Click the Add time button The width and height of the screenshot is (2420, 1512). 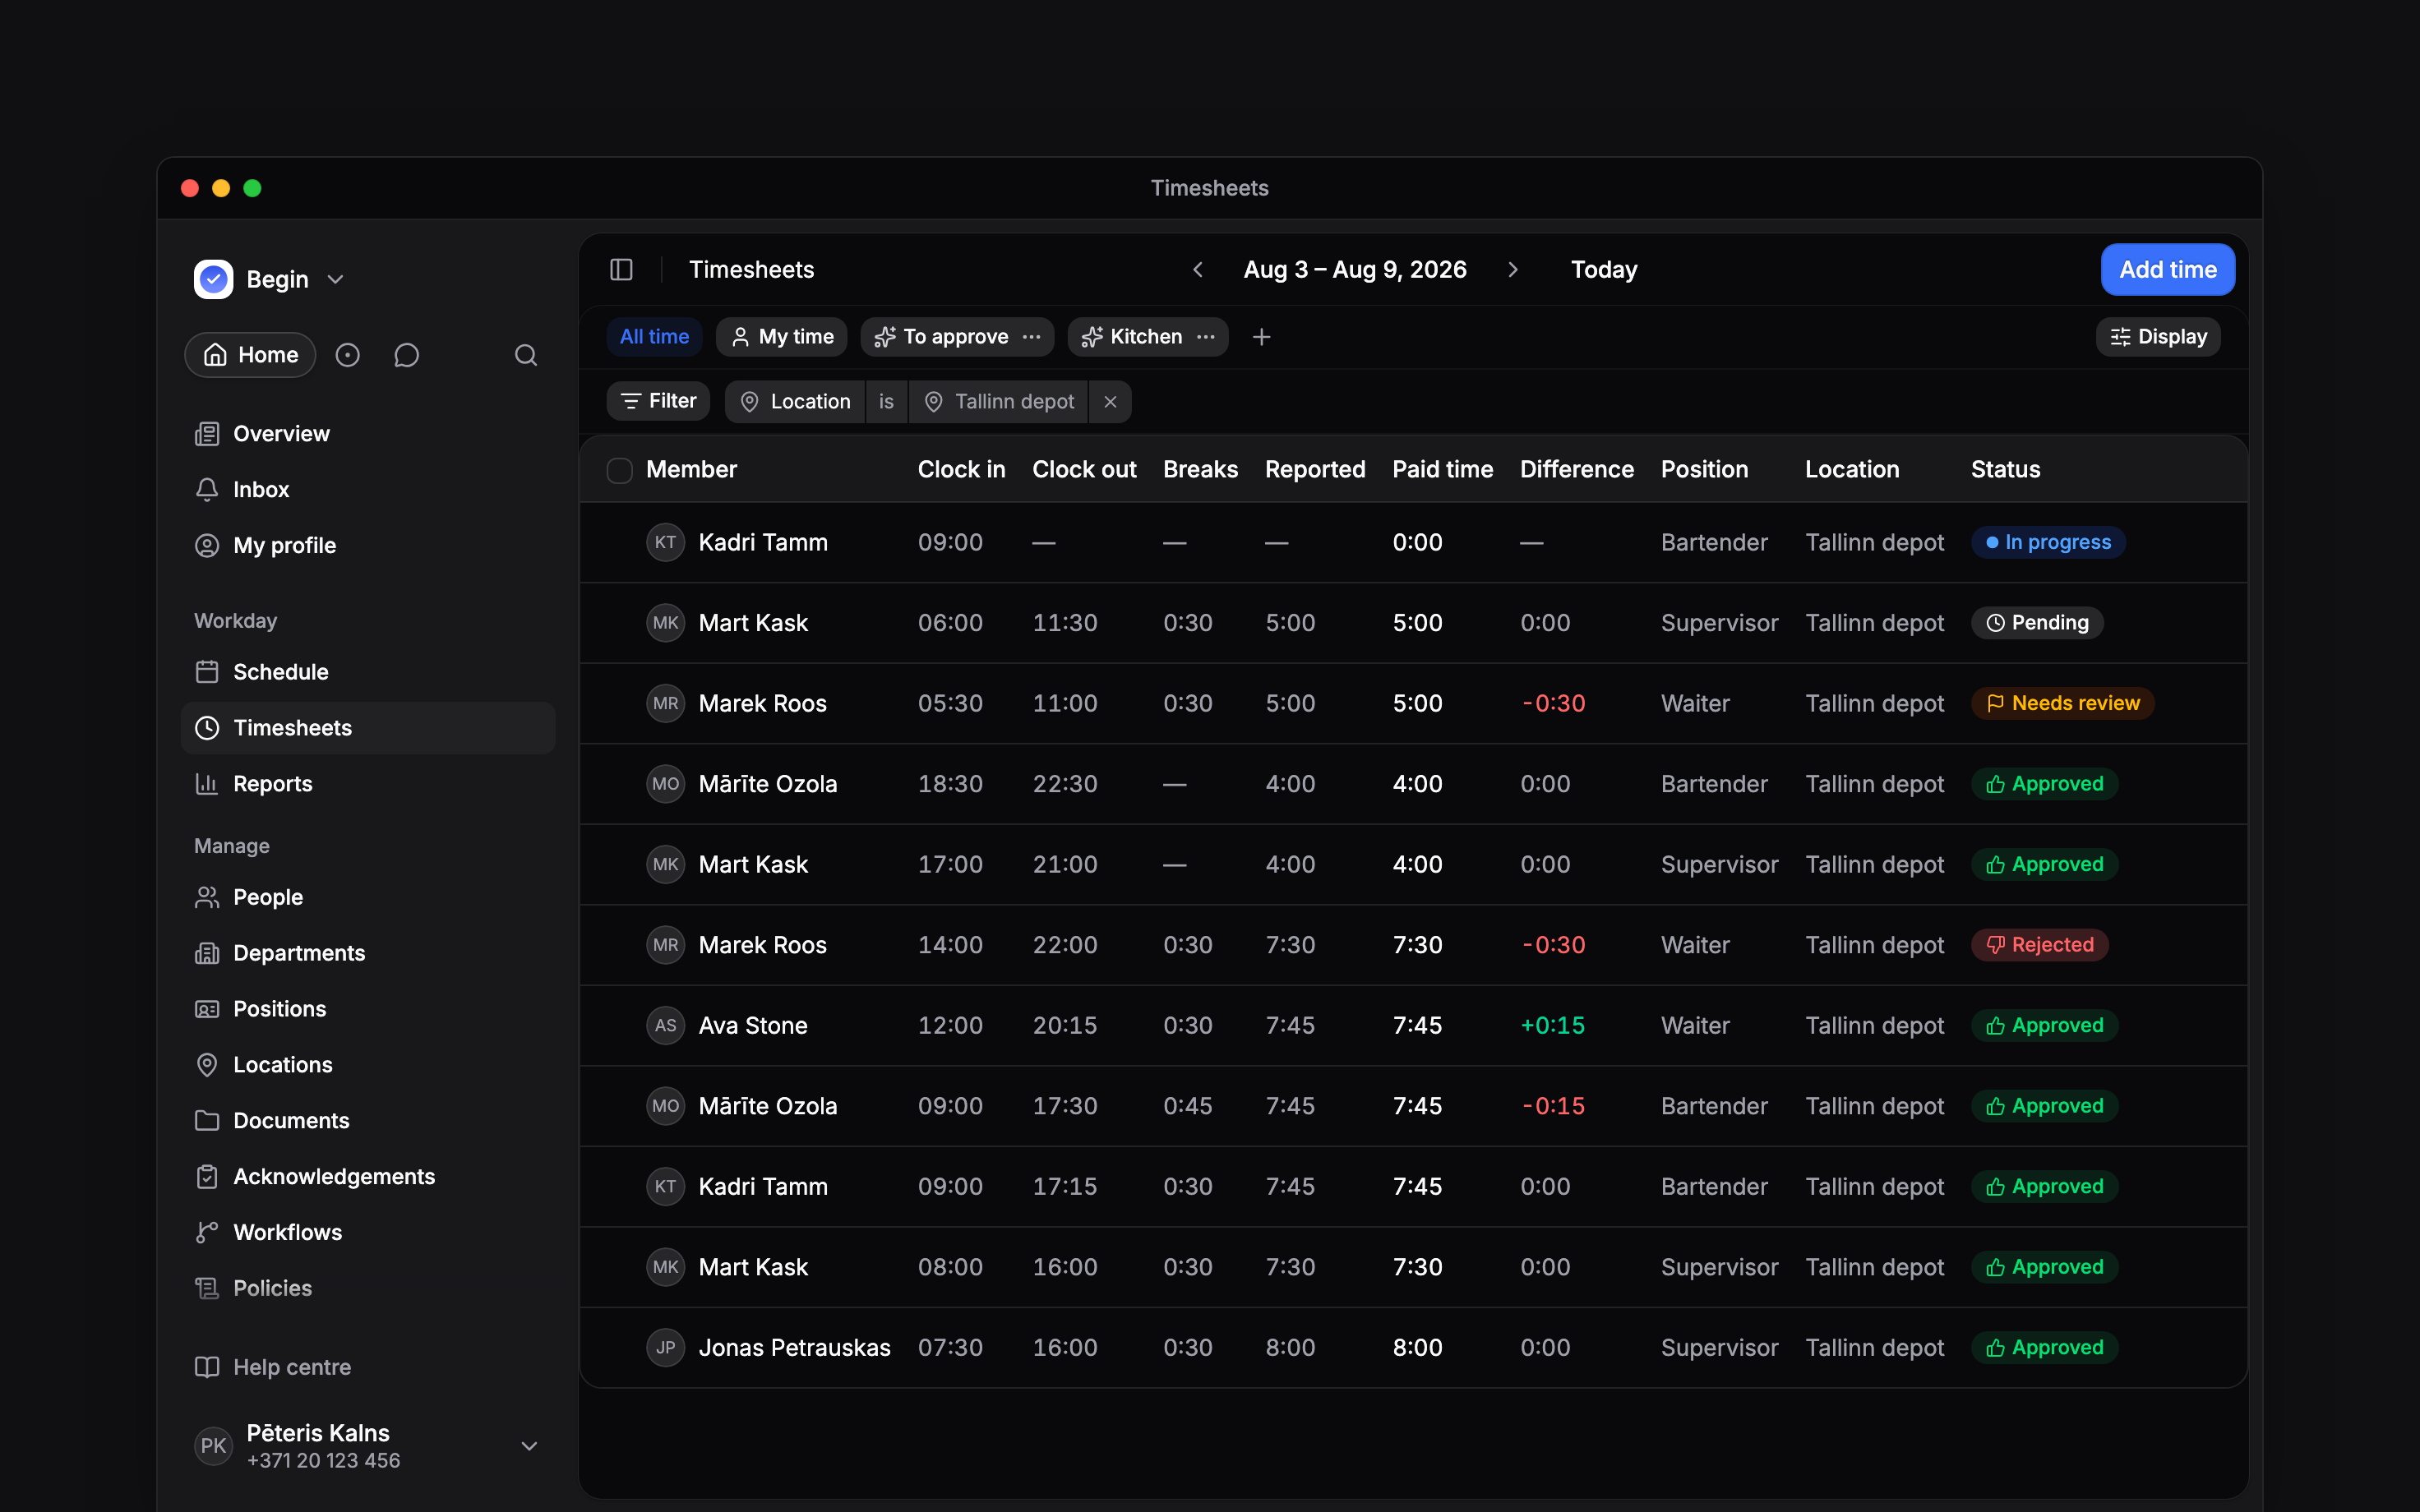point(2167,270)
